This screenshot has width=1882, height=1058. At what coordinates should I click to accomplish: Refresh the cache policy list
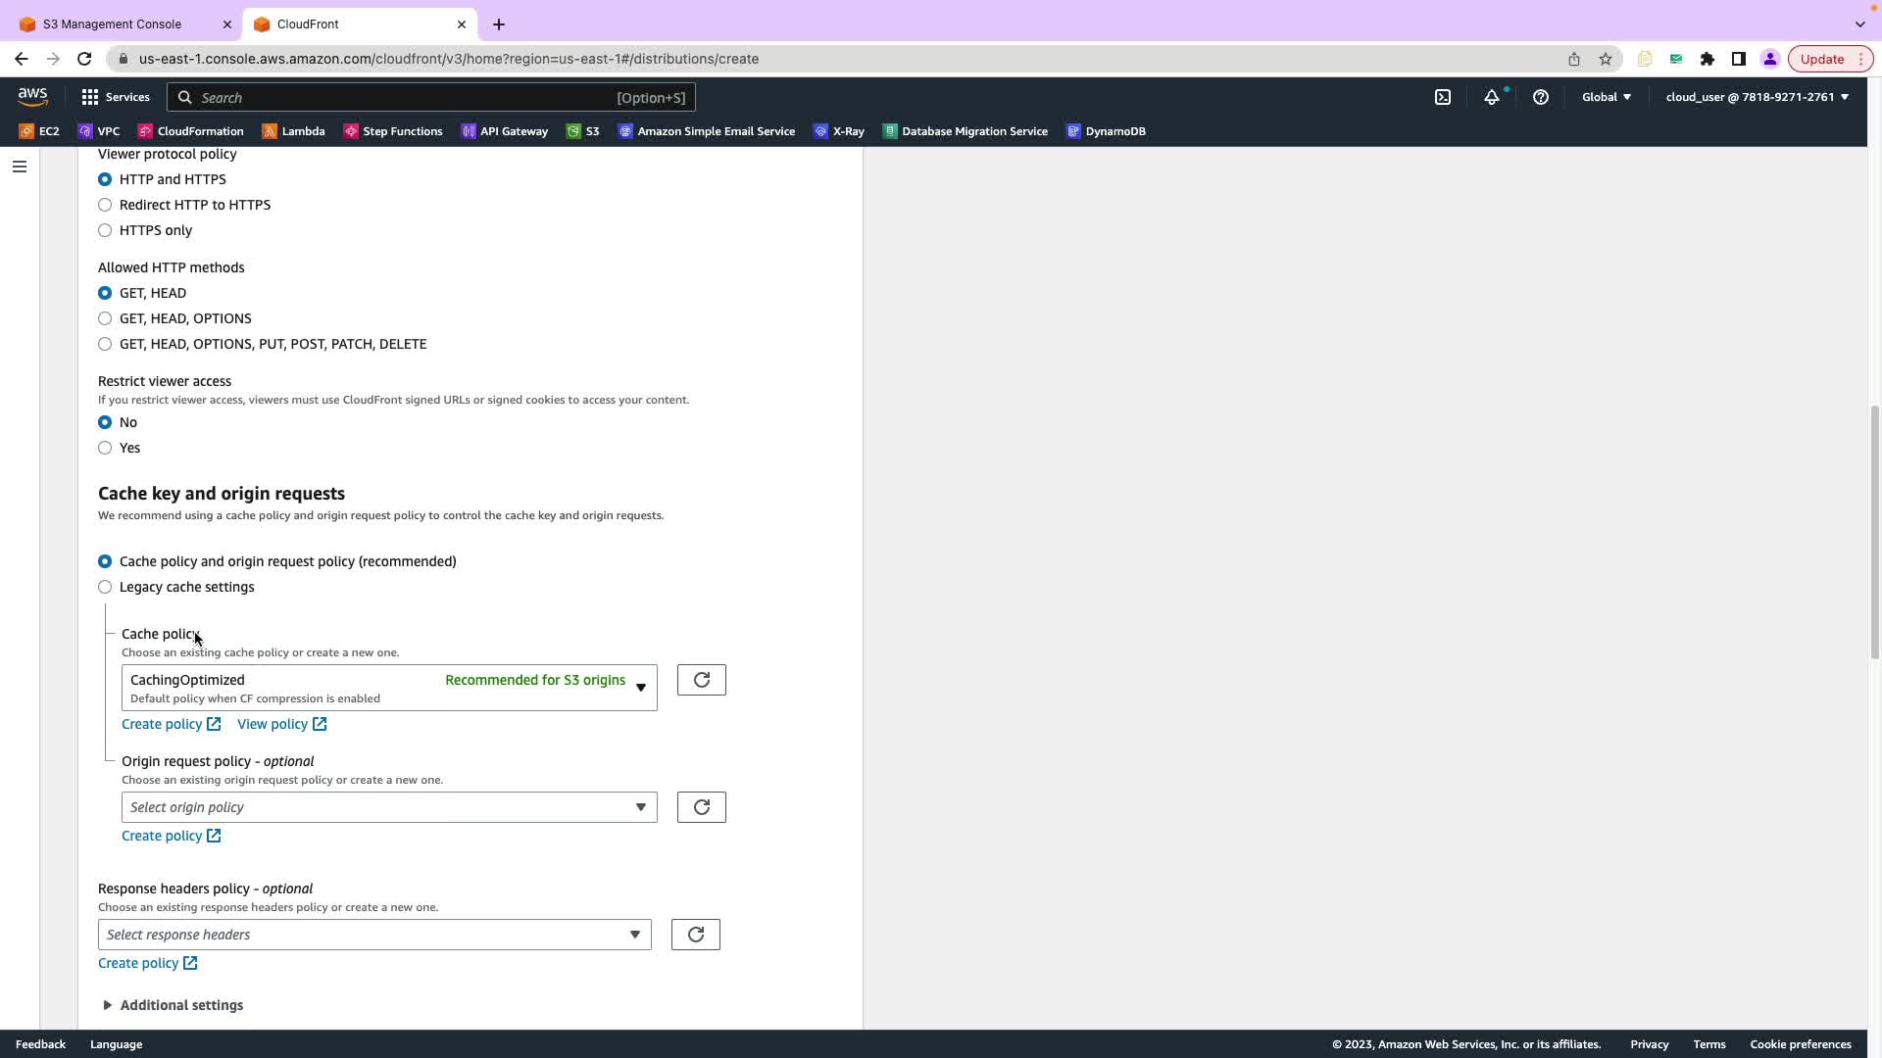pyautogui.click(x=701, y=680)
